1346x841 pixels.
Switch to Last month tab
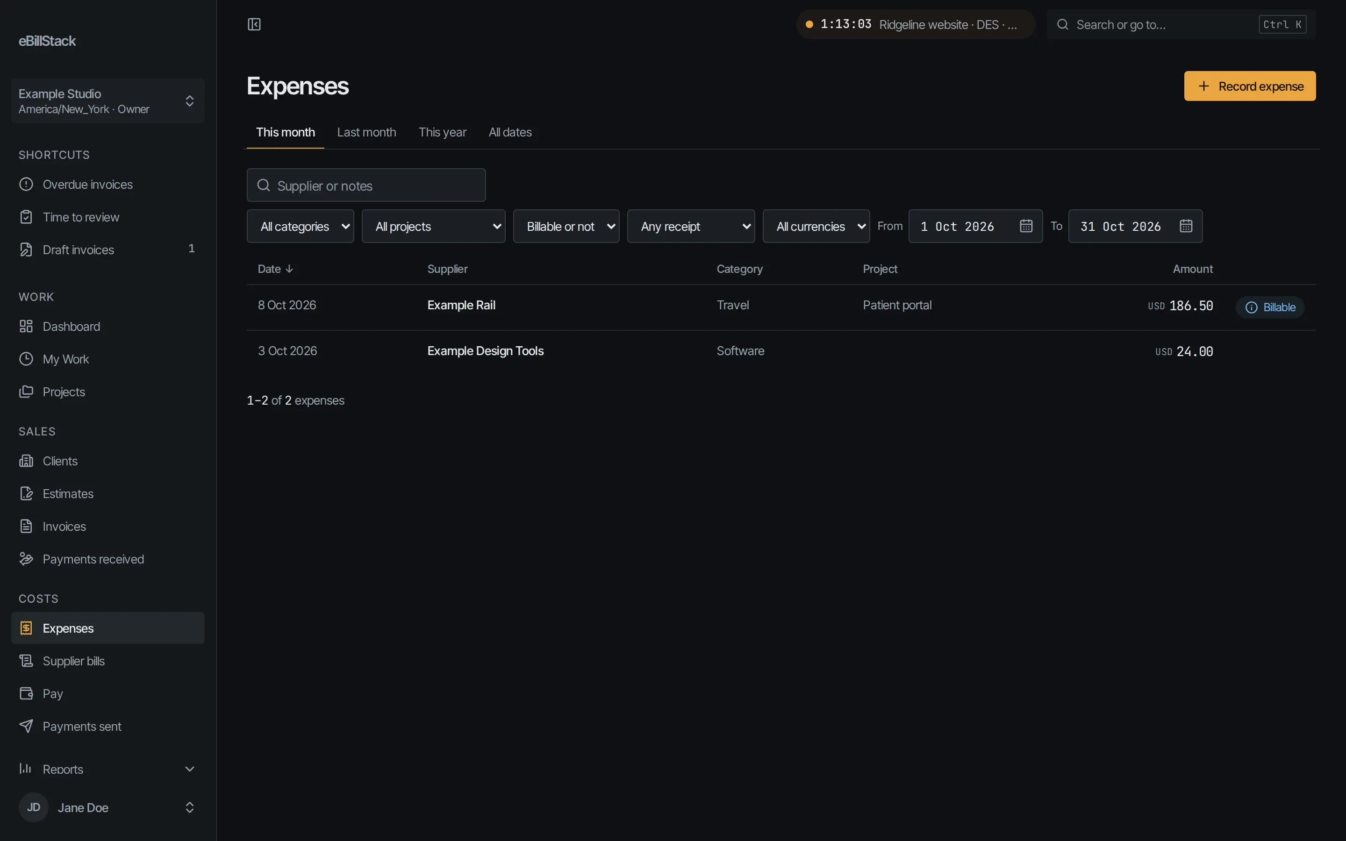[x=366, y=132]
